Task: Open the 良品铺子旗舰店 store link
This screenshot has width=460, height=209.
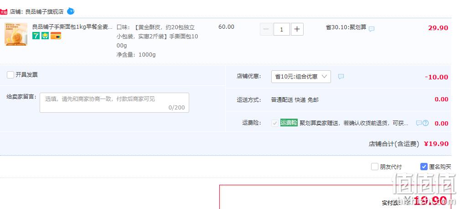Action: click(44, 12)
